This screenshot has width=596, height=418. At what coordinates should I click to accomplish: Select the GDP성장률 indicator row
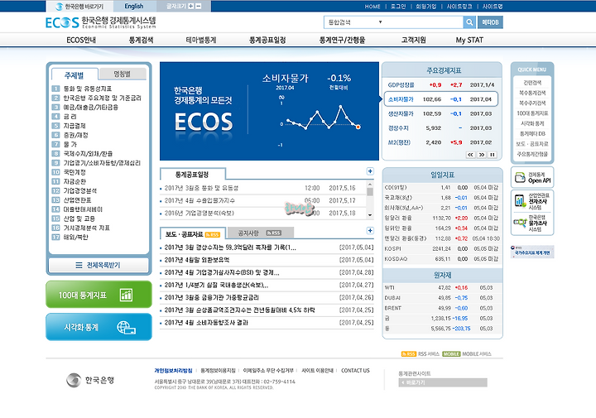pyautogui.click(x=441, y=84)
